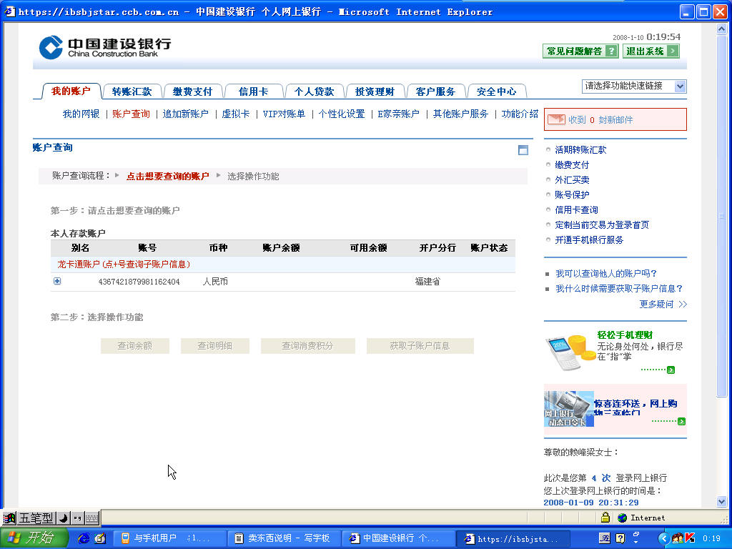Click the IME soft keyboard icon
The image size is (732, 549).
(92, 518)
